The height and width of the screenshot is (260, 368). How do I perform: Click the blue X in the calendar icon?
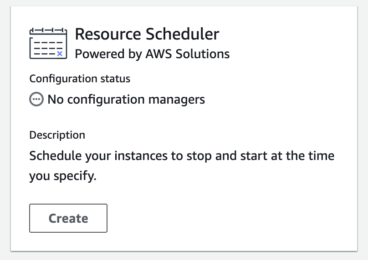point(59,53)
